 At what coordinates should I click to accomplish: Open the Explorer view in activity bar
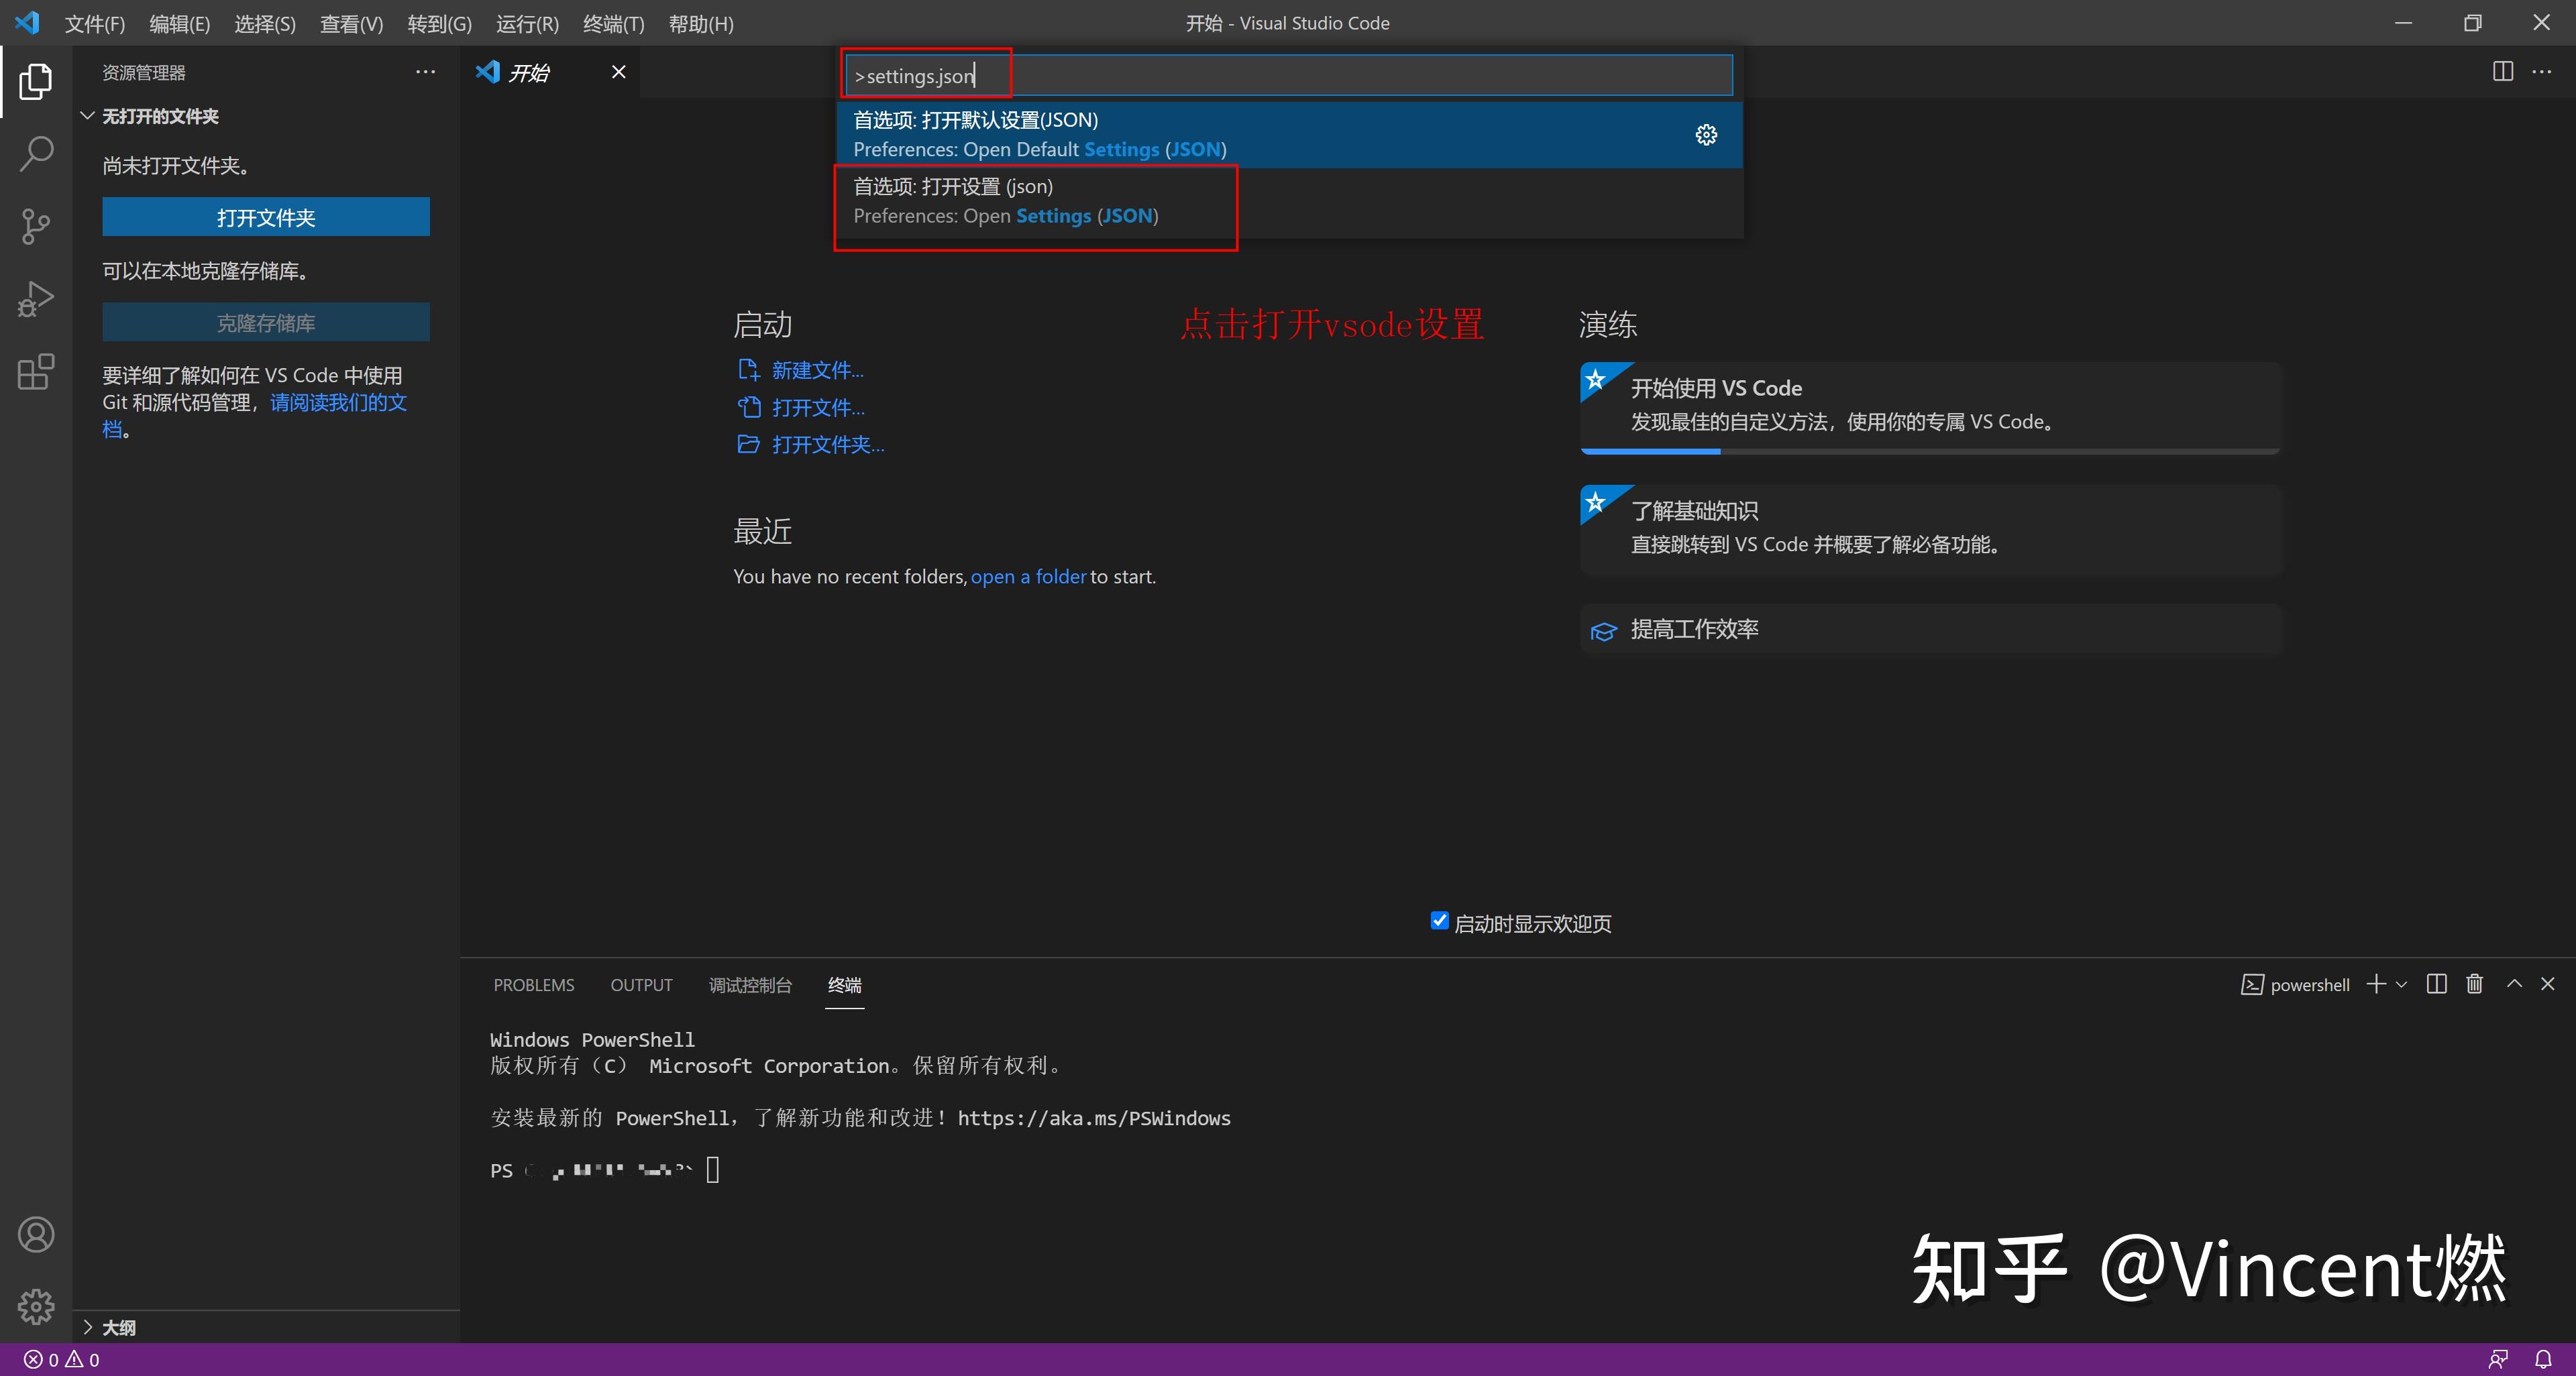(36, 82)
